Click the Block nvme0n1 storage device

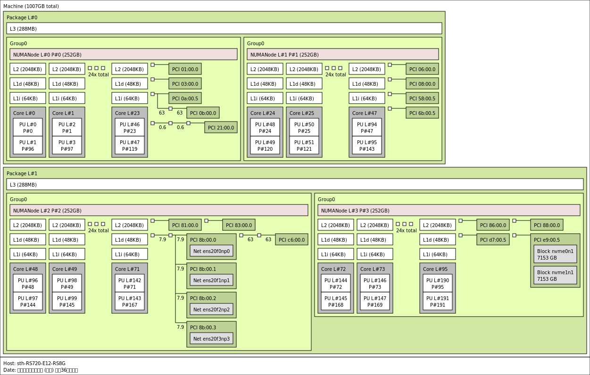555,254
